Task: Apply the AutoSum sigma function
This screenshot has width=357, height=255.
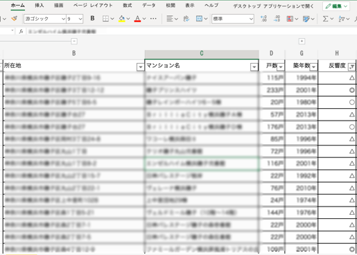Action: 325,19
